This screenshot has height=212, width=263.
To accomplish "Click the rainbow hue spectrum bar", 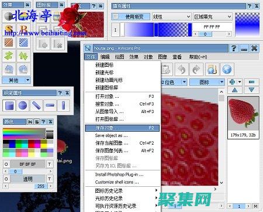I will coord(24,134).
